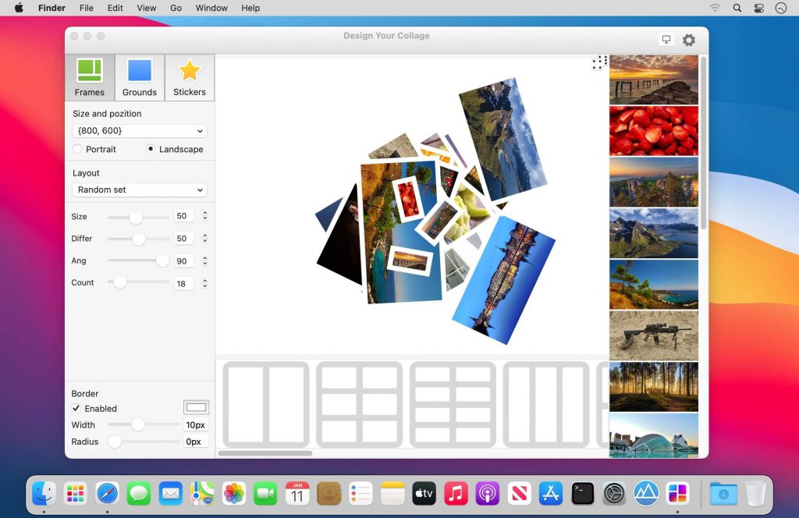The width and height of the screenshot is (799, 518).
Task: Open the Grounds panel
Action: (139, 76)
